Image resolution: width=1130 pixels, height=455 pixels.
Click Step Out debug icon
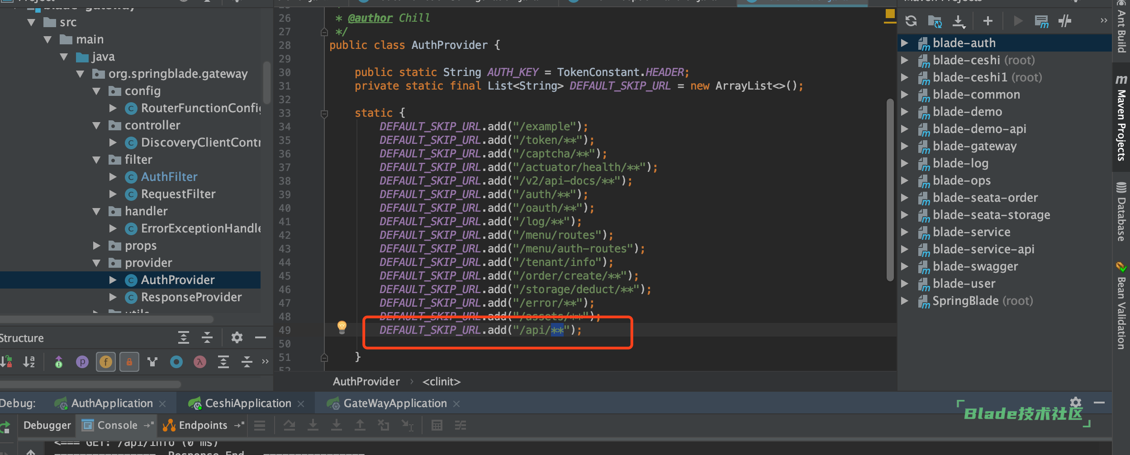tap(360, 425)
